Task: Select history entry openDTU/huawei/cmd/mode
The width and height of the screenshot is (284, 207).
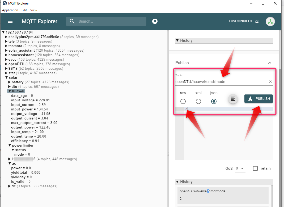Action: click(x=223, y=195)
